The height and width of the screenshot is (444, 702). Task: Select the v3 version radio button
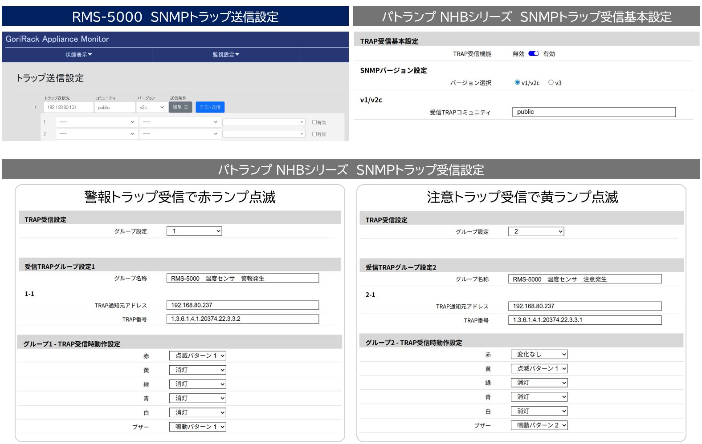pos(551,82)
